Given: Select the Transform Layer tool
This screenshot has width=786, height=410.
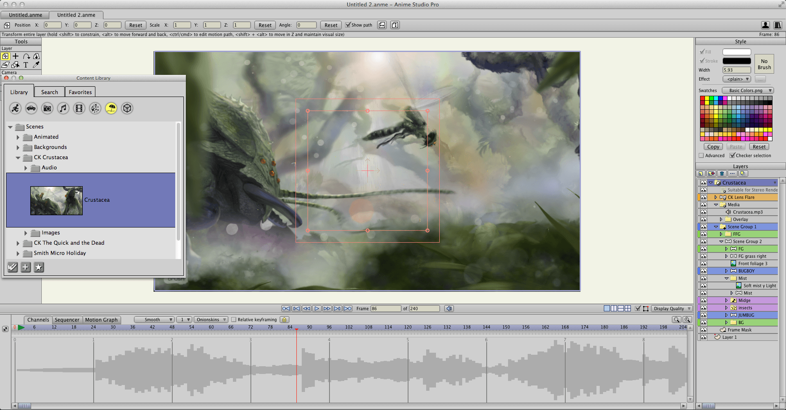Looking at the screenshot, I should [6, 56].
